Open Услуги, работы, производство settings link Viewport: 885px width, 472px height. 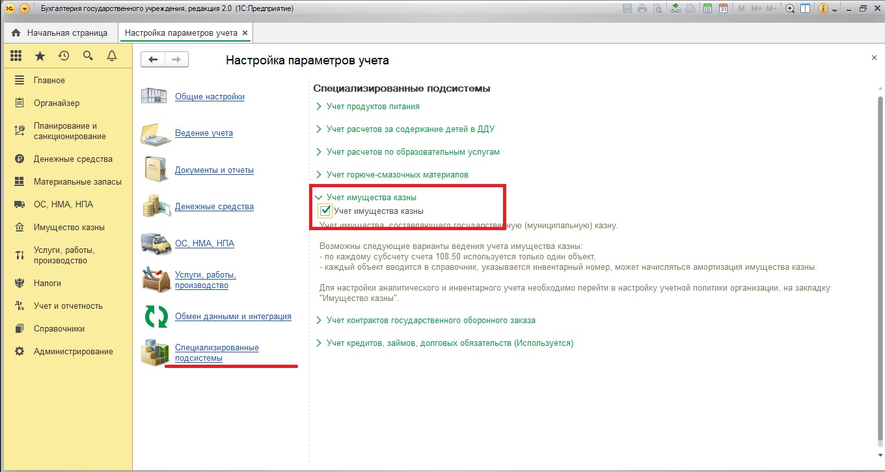point(206,280)
